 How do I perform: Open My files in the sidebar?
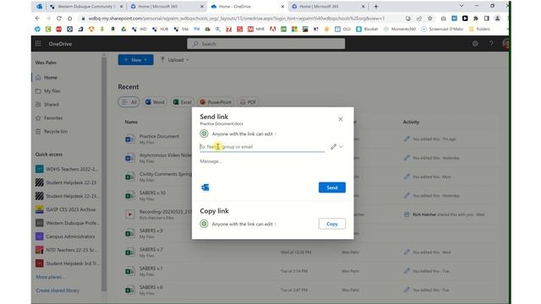coord(52,91)
